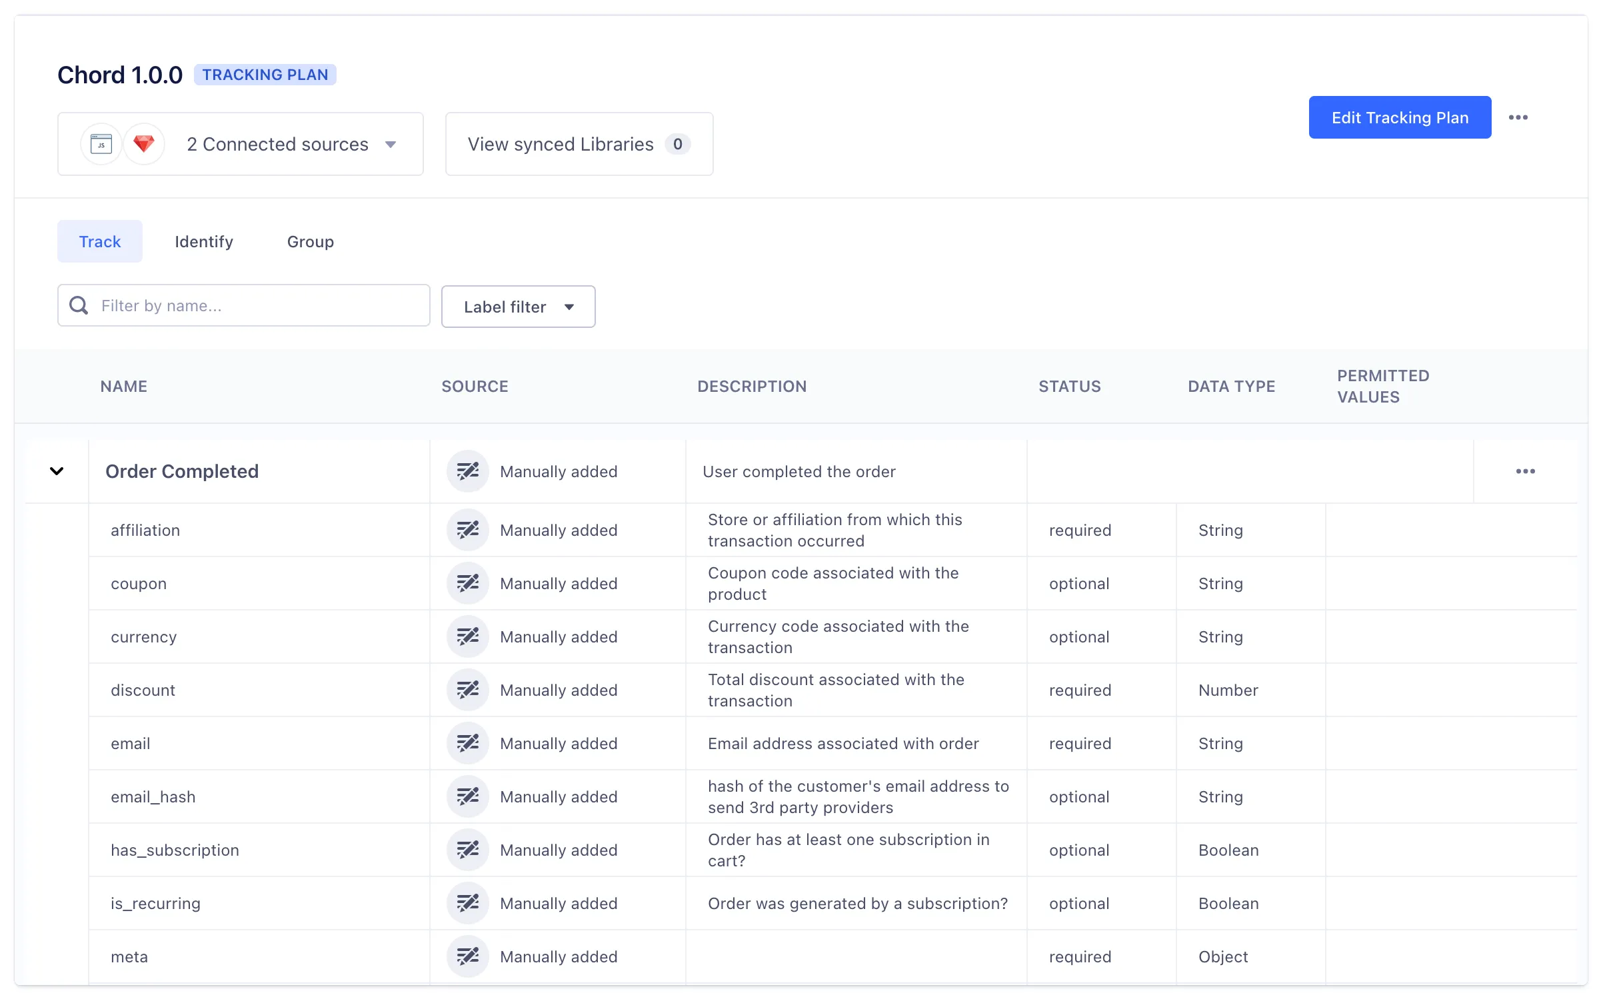Focus the Filter by name search field
The height and width of the screenshot is (1001, 1605).
click(x=244, y=305)
